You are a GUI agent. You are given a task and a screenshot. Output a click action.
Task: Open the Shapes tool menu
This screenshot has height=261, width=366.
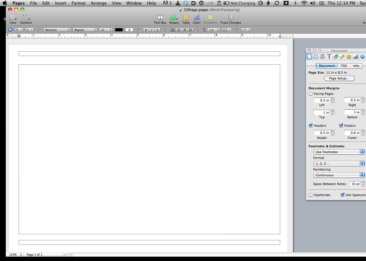click(x=174, y=19)
